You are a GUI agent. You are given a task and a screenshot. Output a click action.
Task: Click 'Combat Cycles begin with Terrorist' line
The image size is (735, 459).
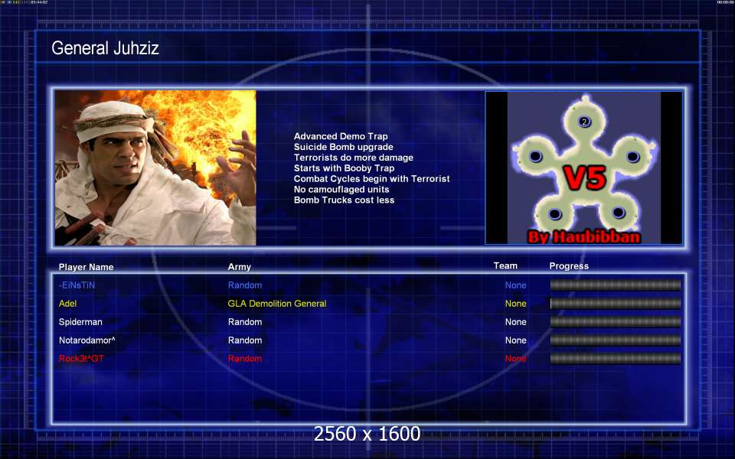click(372, 179)
